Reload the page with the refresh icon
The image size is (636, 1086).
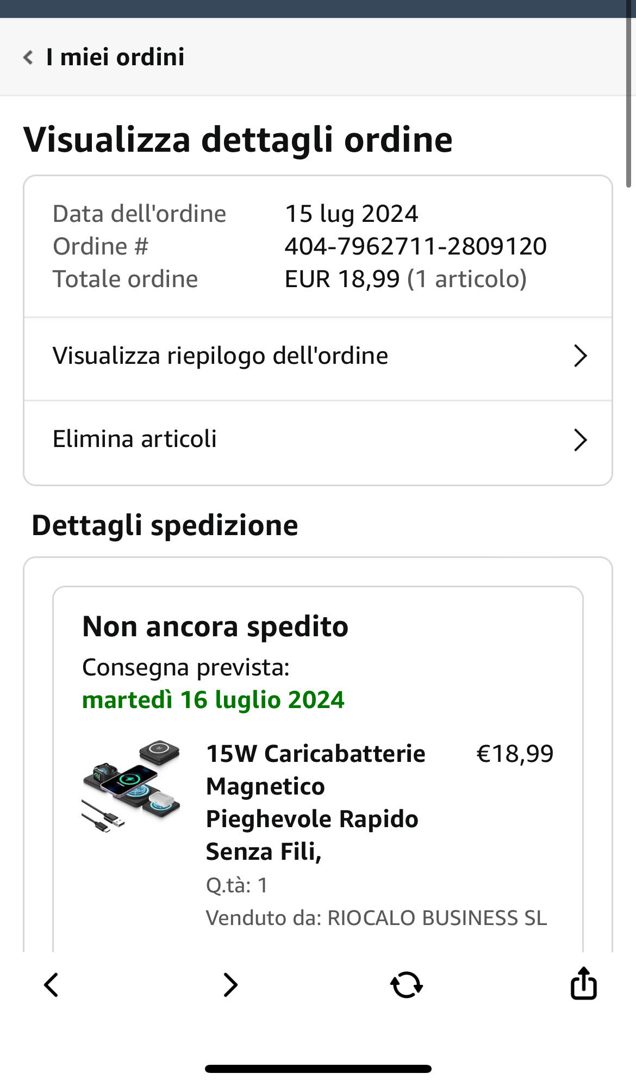407,985
